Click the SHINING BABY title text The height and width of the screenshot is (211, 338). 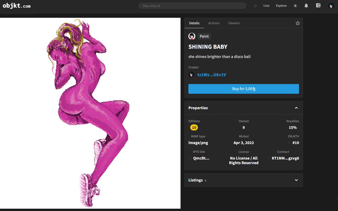(x=208, y=47)
